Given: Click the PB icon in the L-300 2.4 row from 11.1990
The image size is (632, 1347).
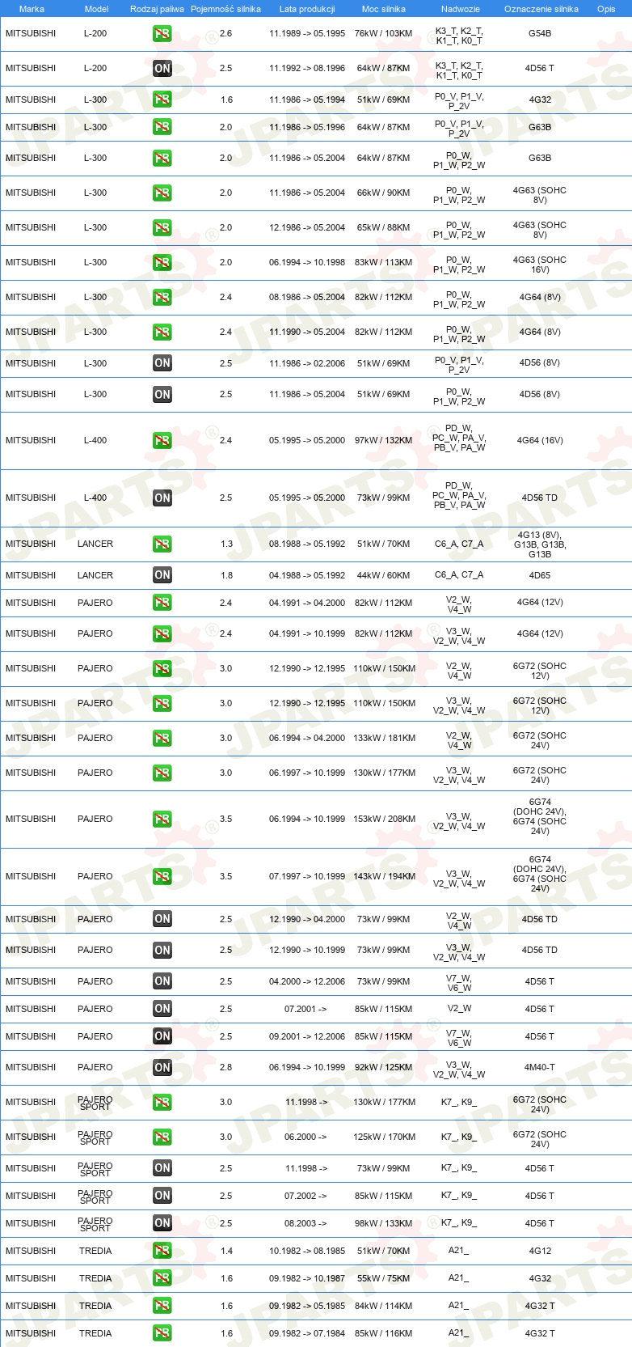Looking at the screenshot, I should tap(162, 333).
